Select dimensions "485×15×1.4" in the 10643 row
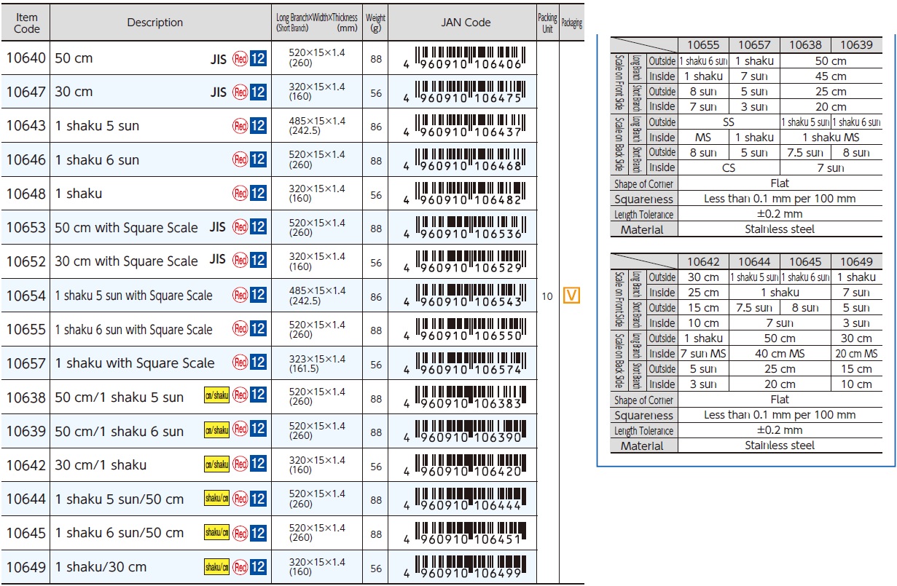The width and height of the screenshot is (897, 586). 317,121
